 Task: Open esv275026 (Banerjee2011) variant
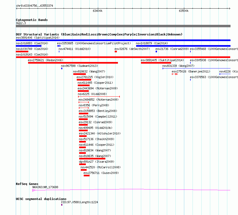191,71
